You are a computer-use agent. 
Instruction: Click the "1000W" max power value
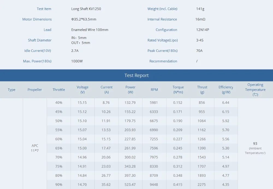point(77,61)
